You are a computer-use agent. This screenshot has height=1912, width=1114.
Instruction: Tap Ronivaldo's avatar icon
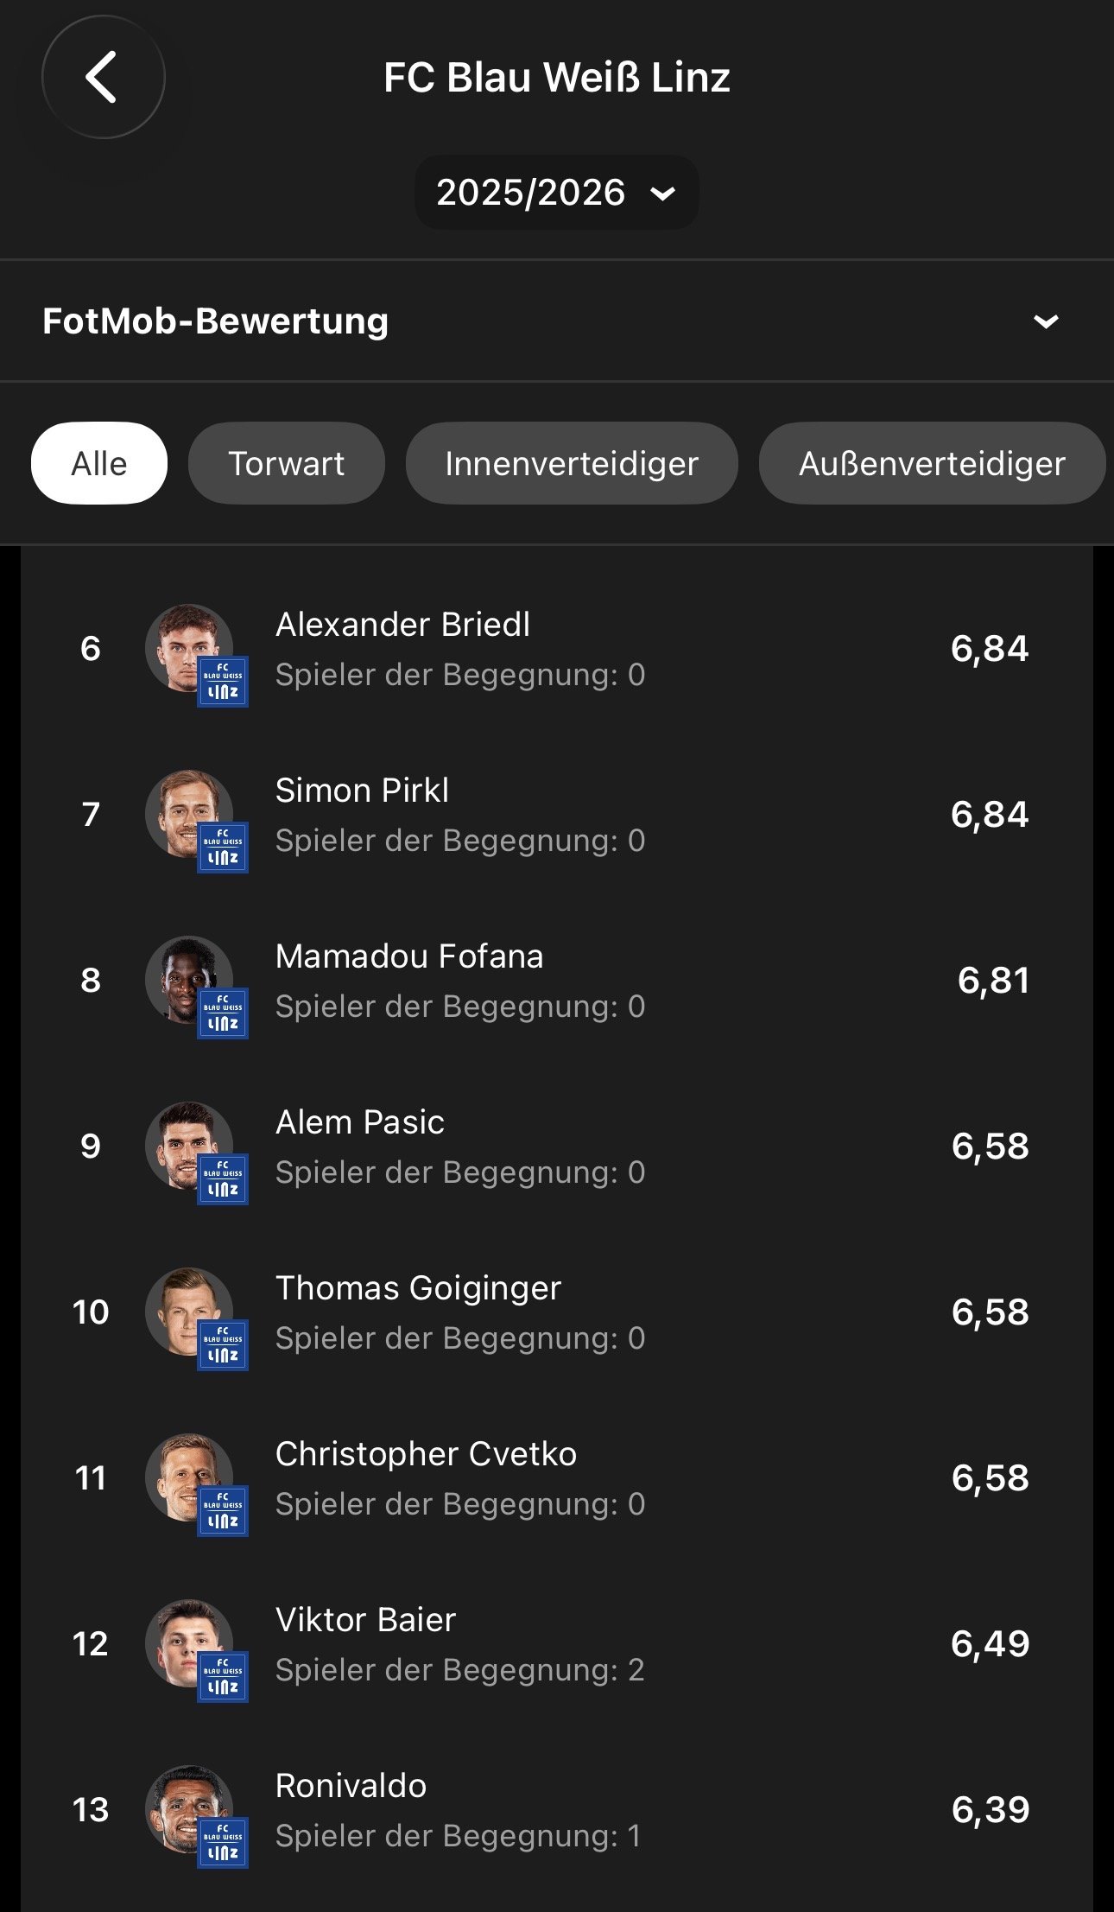tap(189, 1809)
